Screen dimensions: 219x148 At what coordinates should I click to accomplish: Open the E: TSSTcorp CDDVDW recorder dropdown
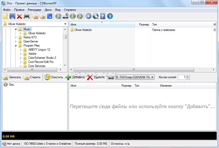[135, 77]
